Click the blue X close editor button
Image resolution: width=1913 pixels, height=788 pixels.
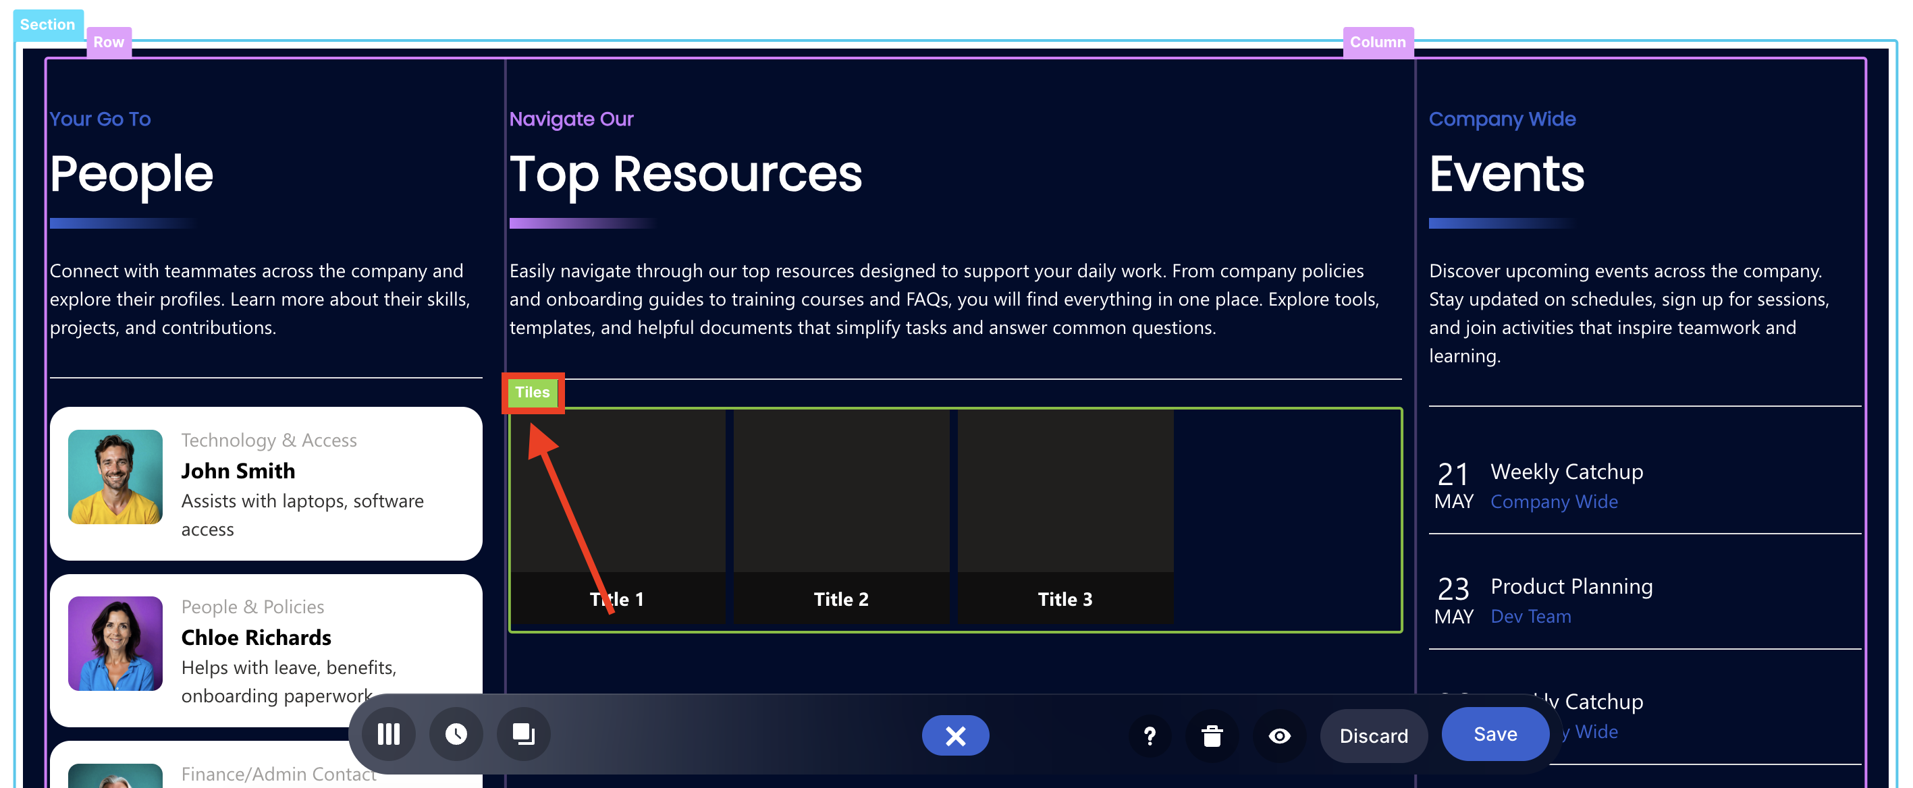(955, 735)
